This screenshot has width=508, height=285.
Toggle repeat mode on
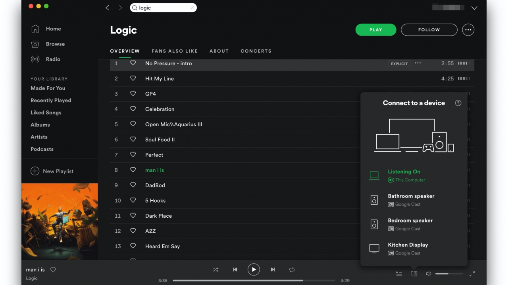click(x=292, y=270)
